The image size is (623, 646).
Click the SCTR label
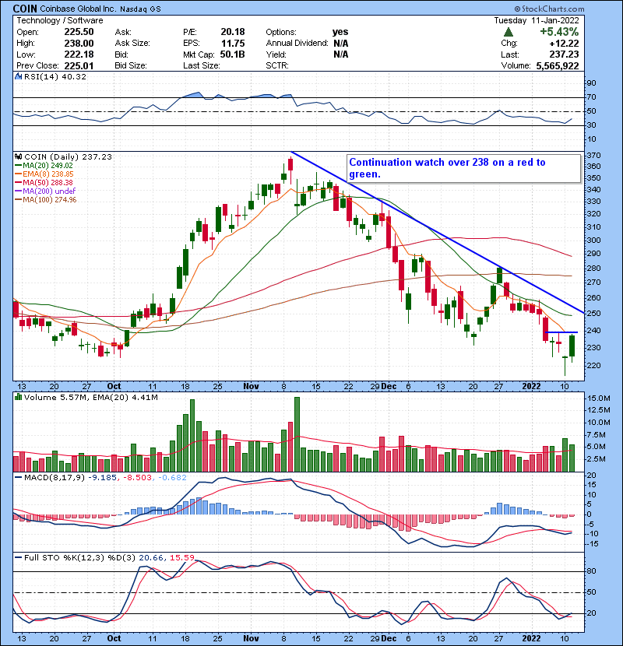pos(277,66)
